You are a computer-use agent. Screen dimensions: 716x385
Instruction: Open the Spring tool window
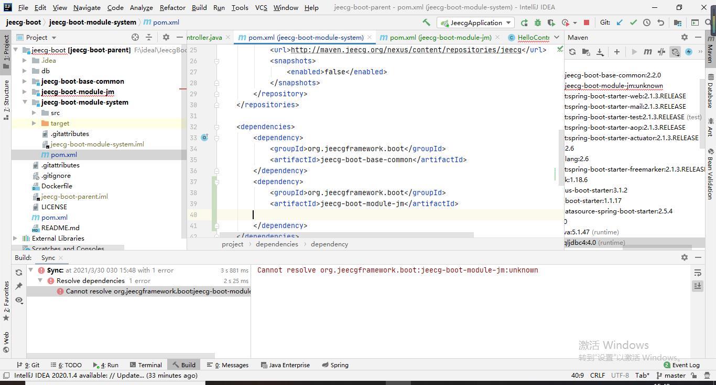pyautogui.click(x=335, y=365)
